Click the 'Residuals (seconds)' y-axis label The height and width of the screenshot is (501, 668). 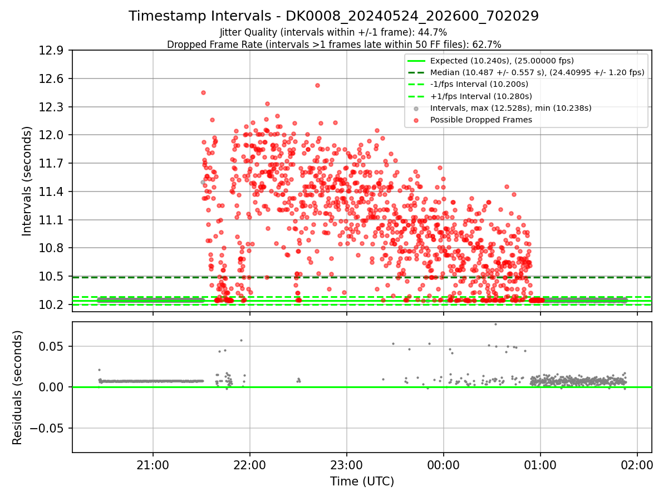tap(17, 387)
